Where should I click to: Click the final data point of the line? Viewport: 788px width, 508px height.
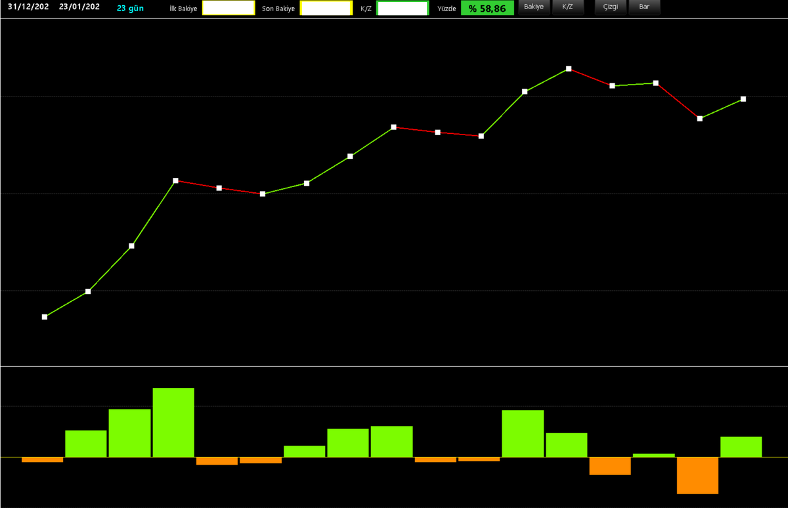(x=743, y=99)
